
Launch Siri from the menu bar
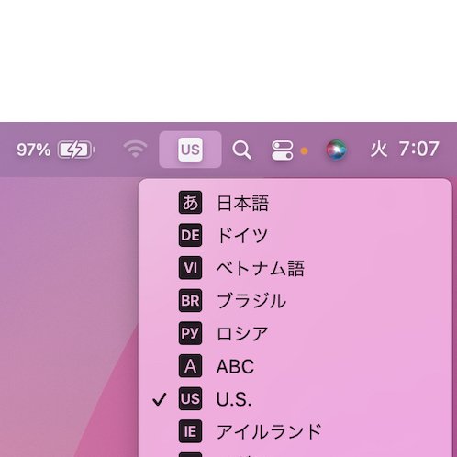point(336,150)
